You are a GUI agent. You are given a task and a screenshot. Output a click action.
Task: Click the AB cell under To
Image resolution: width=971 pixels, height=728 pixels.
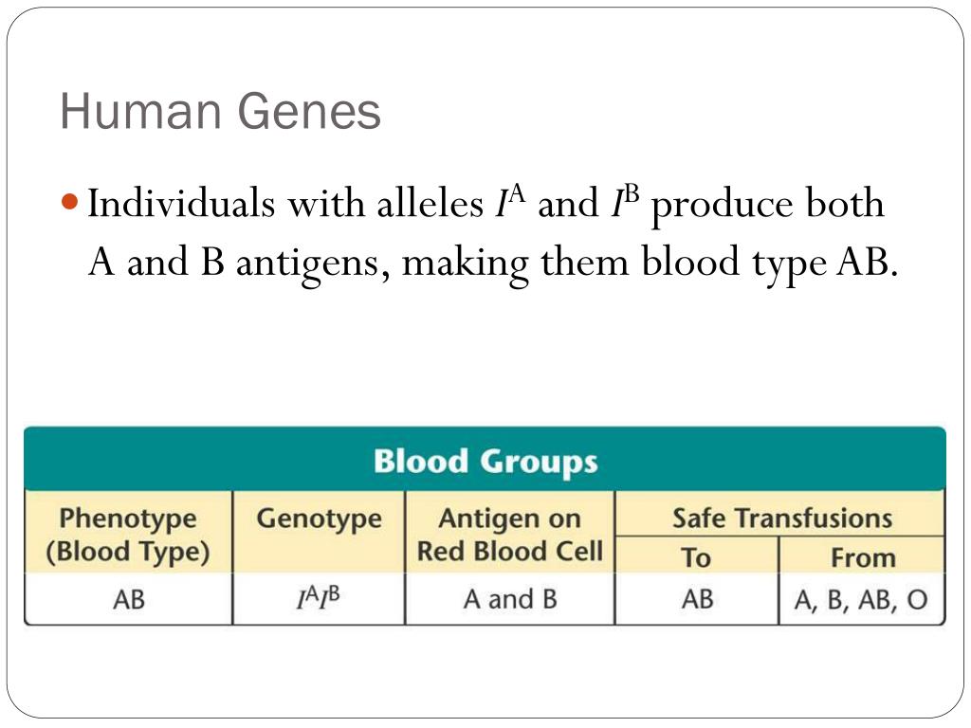point(697,599)
